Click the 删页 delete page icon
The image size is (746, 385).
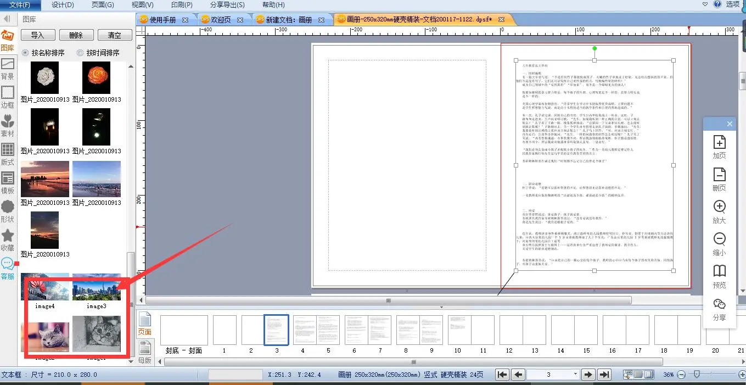coord(719,179)
